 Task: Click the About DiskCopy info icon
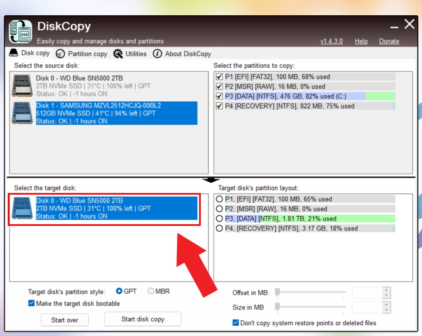157,54
